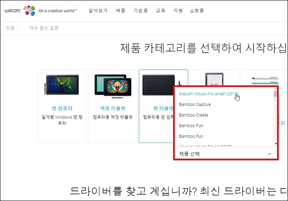Click the 지원 breadcrumb label

10,28
